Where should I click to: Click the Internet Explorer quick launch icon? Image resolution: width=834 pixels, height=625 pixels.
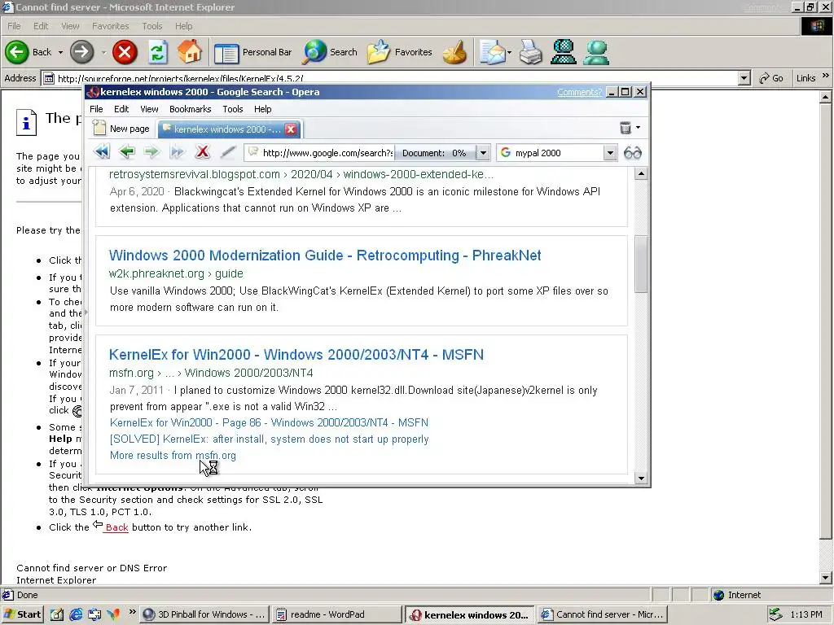(x=76, y=614)
